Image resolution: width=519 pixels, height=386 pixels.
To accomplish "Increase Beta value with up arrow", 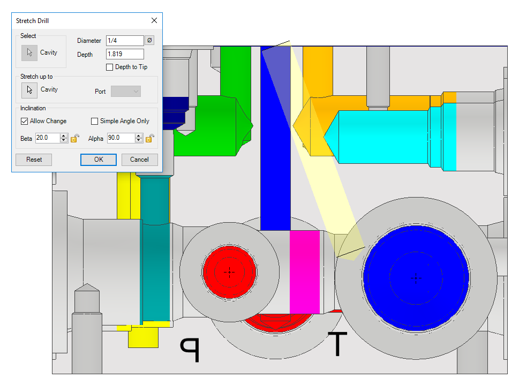I will (x=64, y=135).
